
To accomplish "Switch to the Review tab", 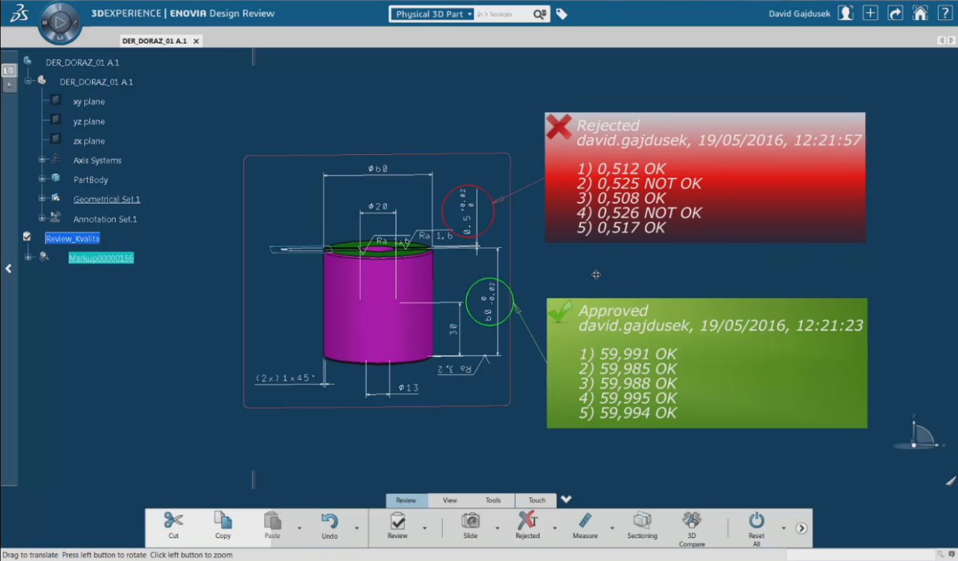I will click(406, 500).
